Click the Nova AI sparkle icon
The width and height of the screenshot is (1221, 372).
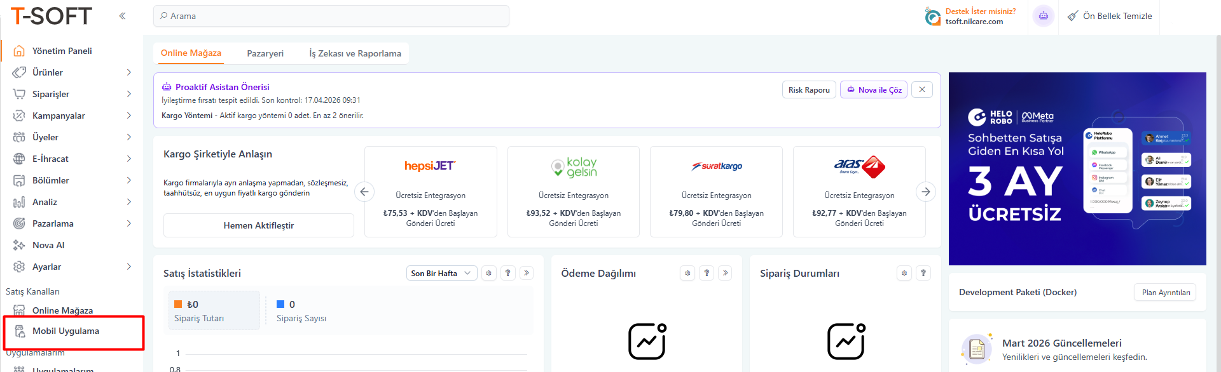click(x=19, y=245)
